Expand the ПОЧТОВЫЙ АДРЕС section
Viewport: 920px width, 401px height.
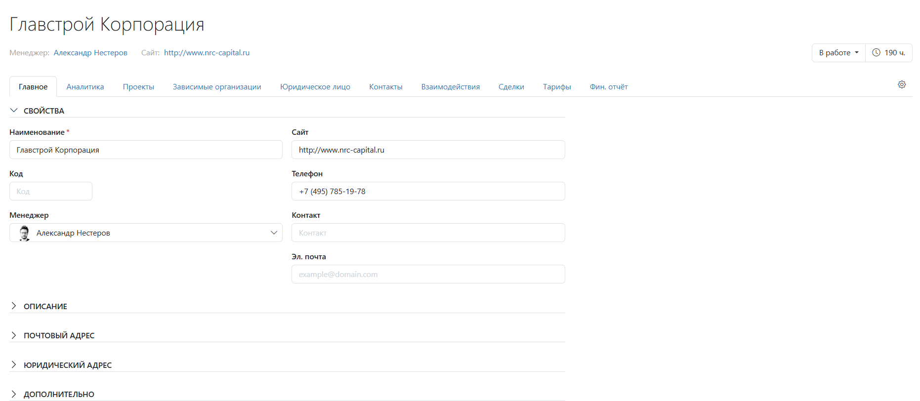(58, 335)
